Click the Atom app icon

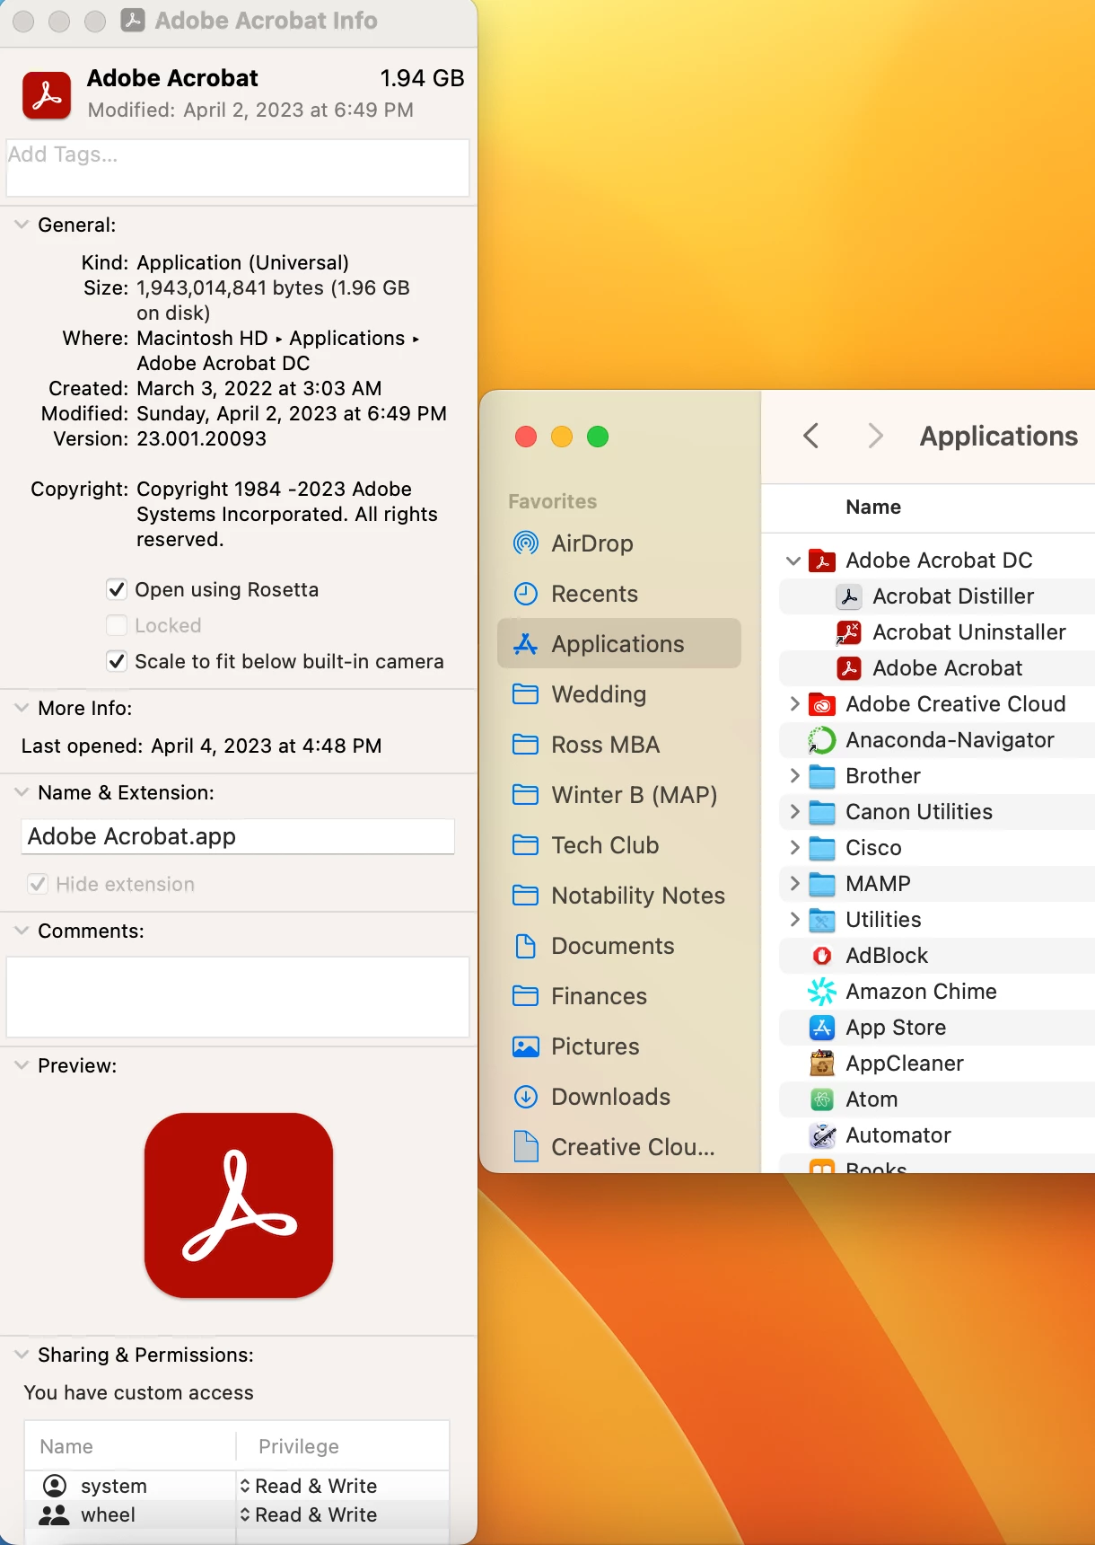click(822, 1099)
